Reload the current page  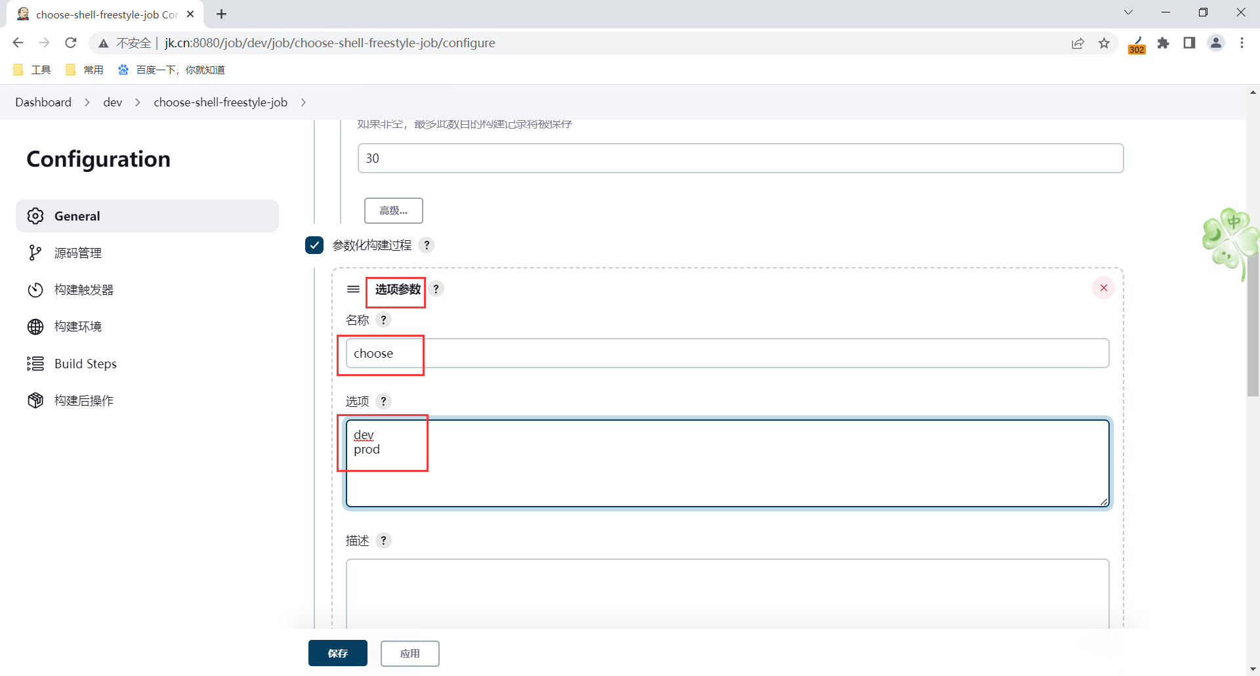(x=71, y=43)
